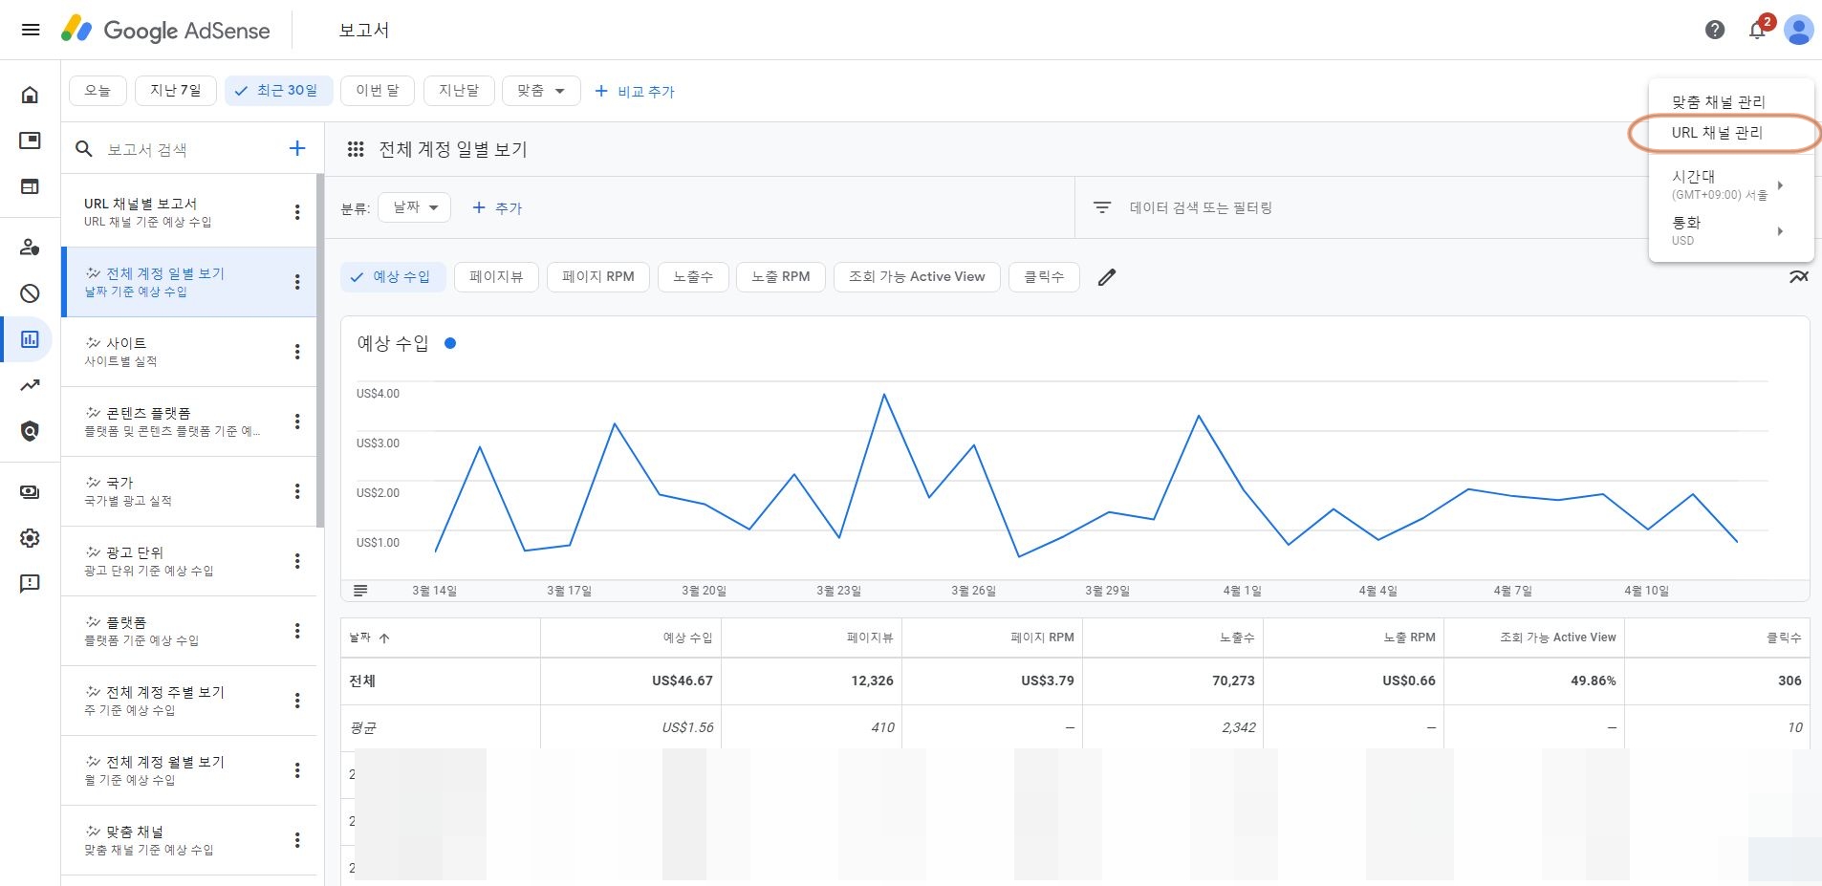The width and height of the screenshot is (1822, 886).
Task: Open the hamburger main menu
Action: coord(31,30)
